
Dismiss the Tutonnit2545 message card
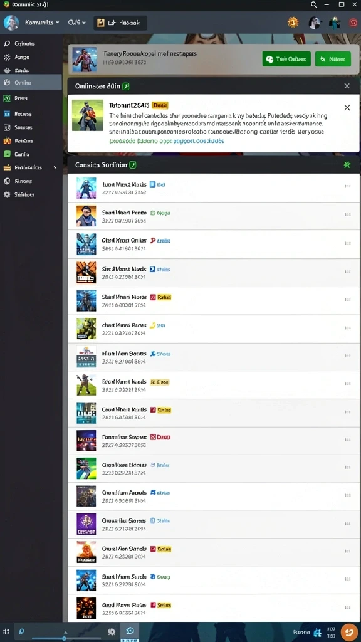click(347, 108)
